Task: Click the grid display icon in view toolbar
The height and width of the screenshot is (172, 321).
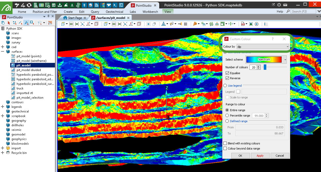Action: click(x=186, y=24)
